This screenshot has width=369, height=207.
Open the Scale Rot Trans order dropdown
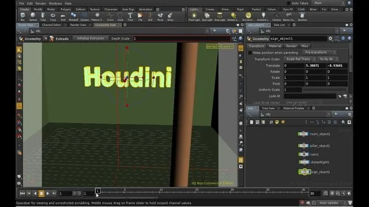[300, 59]
